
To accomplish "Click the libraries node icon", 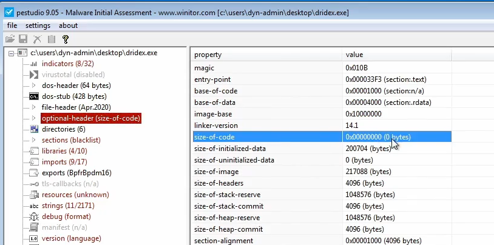I will [34, 151].
